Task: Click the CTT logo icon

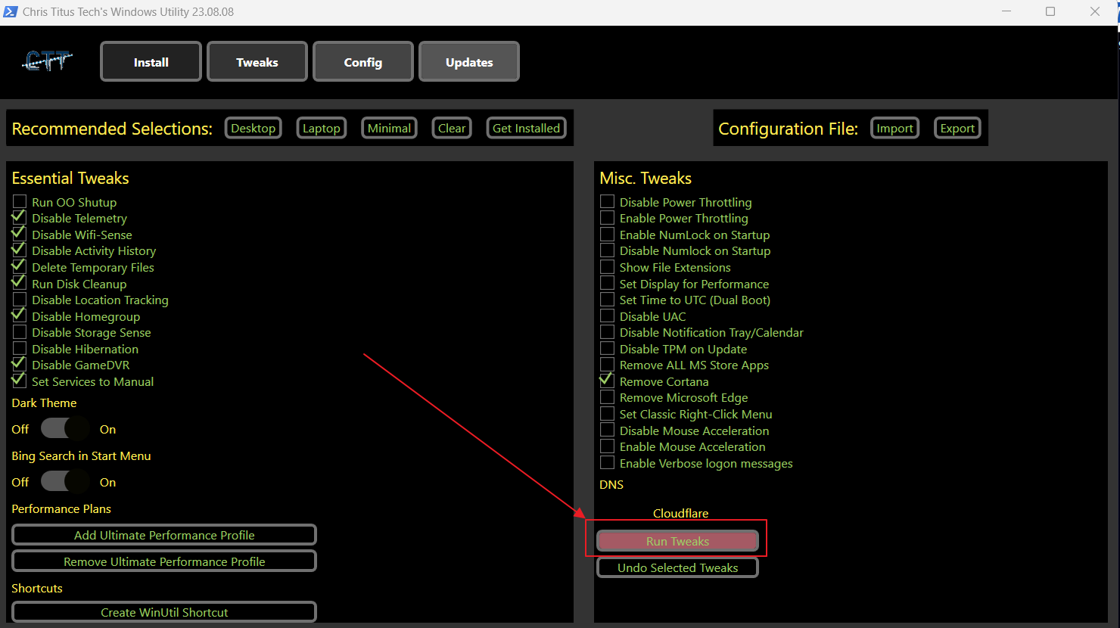Action: (47, 61)
